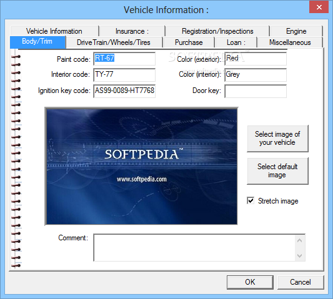This screenshot has height=299, width=333.
Task: Open the DriveTrain/Wheels/Tires tab
Action: click(x=114, y=42)
